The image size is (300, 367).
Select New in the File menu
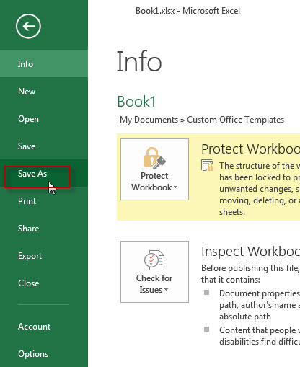(44, 92)
